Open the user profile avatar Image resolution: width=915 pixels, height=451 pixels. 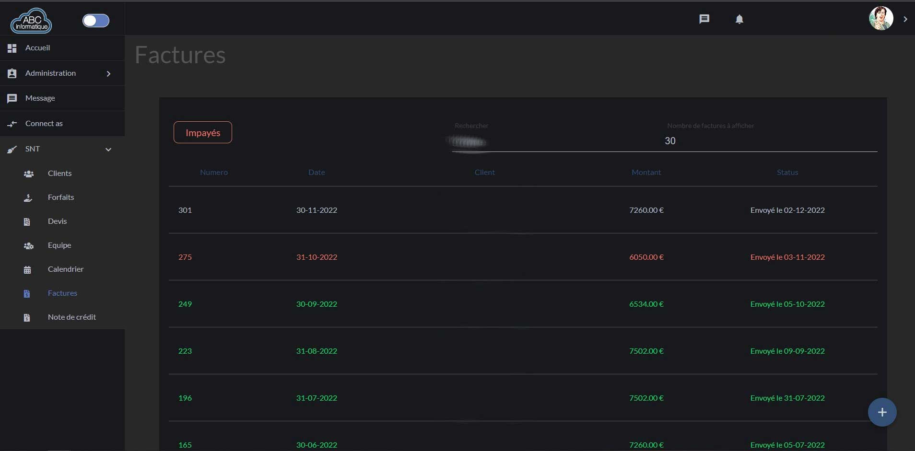point(881,19)
